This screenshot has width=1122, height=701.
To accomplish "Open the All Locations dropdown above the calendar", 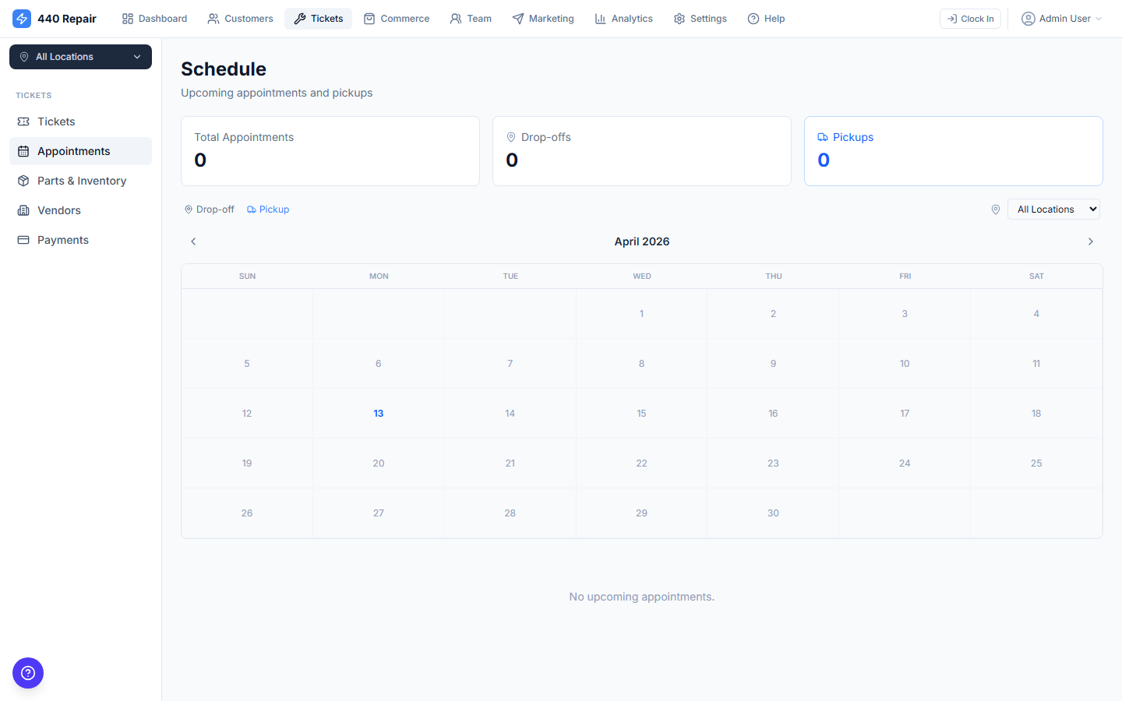I will point(1053,209).
